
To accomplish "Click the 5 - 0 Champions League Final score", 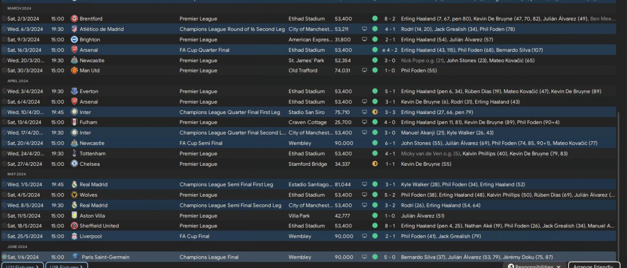I will tap(390, 257).
